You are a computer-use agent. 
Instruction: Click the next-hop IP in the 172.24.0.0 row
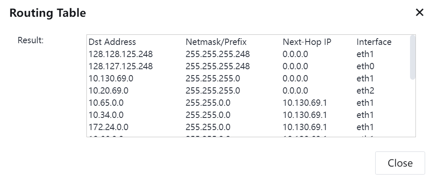point(305,127)
